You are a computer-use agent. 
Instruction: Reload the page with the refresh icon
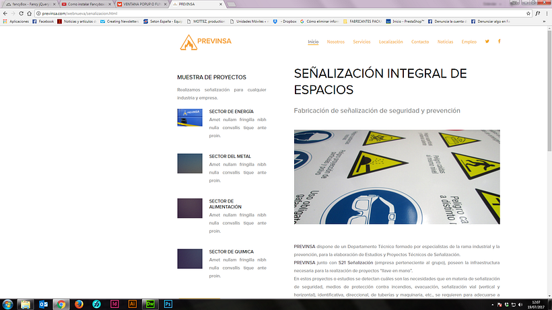click(x=21, y=13)
